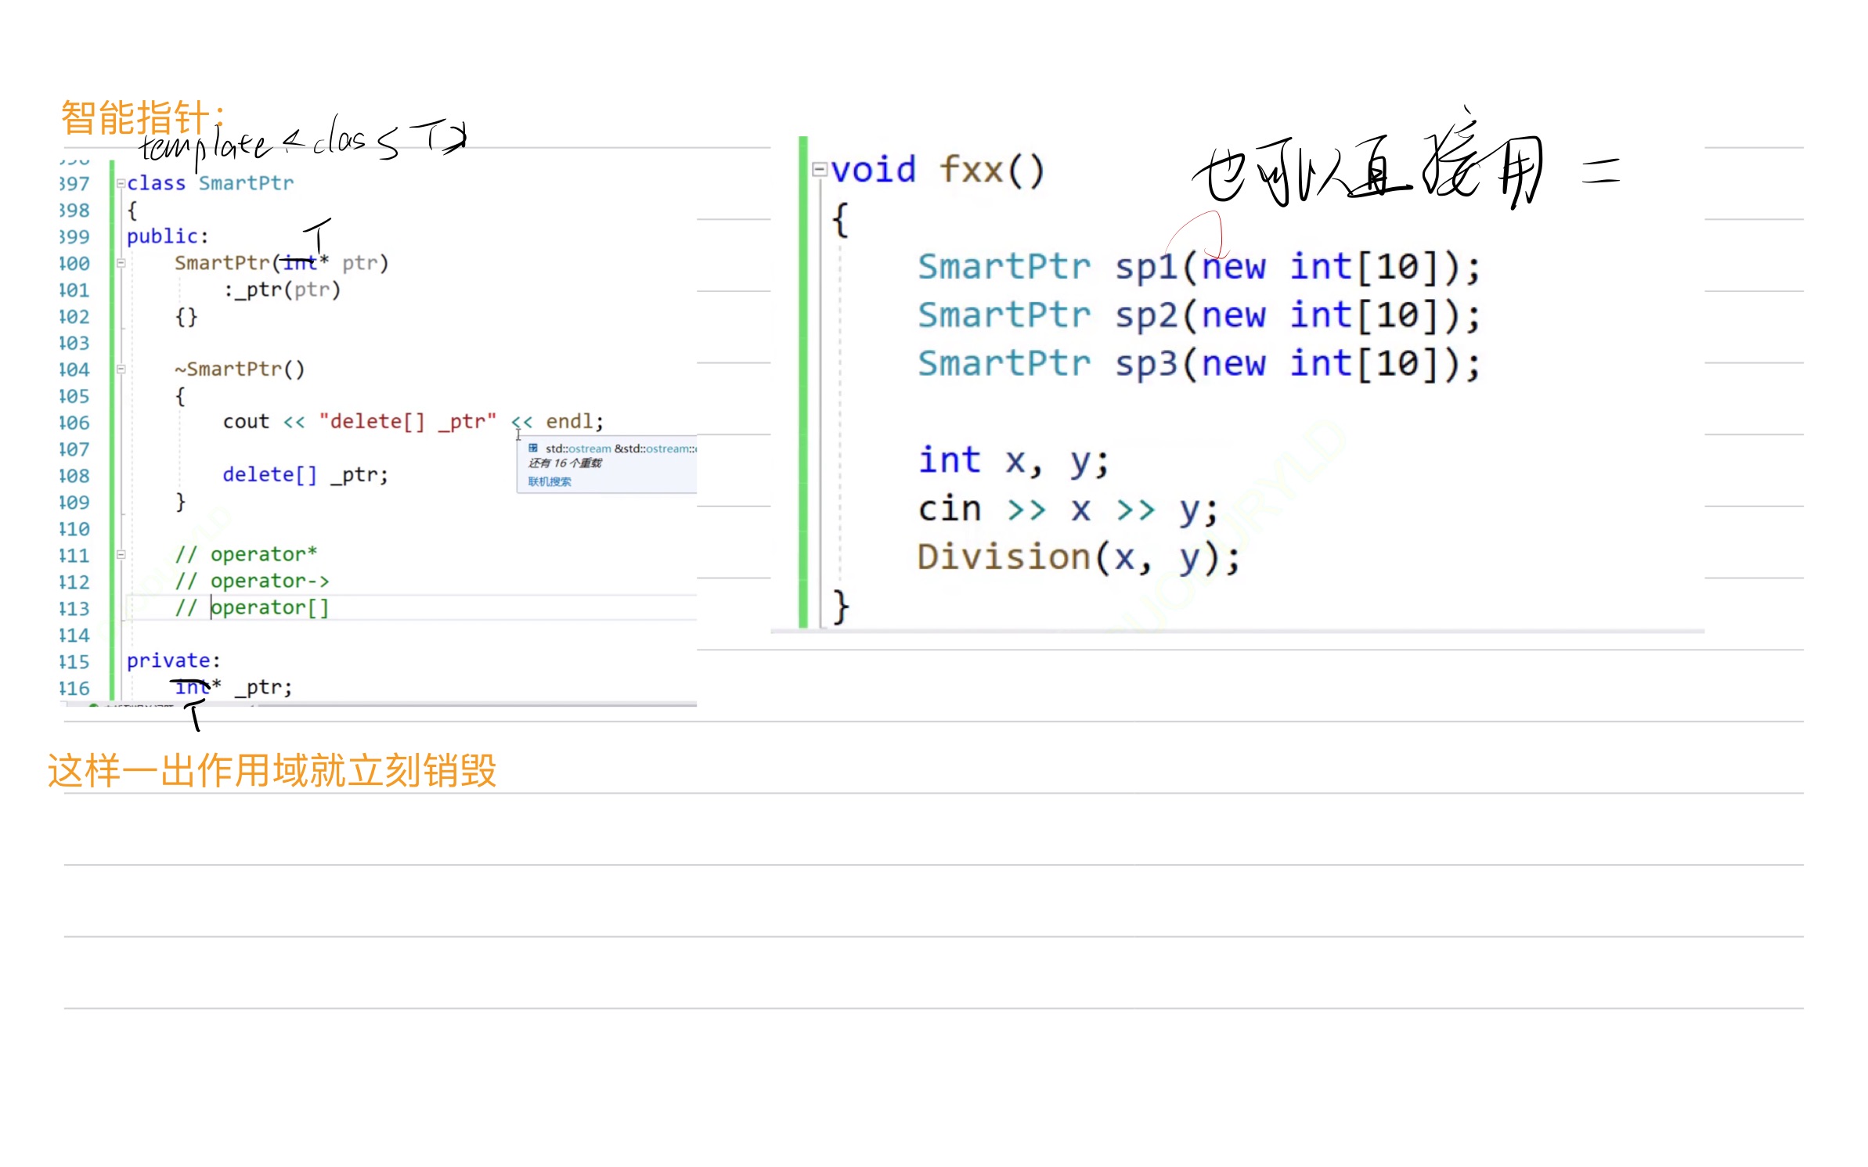Image resolution: width=1868 pixels, height=1167 pixels.
Task: Collapse the operator comments block
Action: (x=121, y=555)
